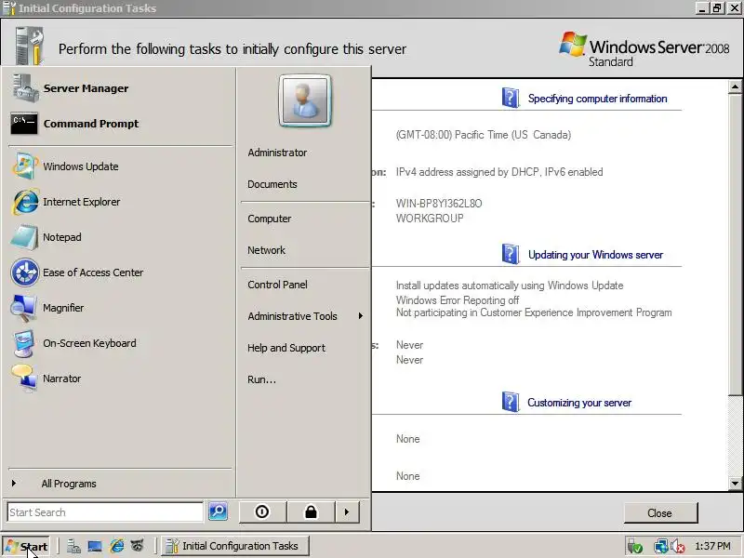The image size is (744, 558).
Task: Click the lock computer button
Action: point(311,512)
